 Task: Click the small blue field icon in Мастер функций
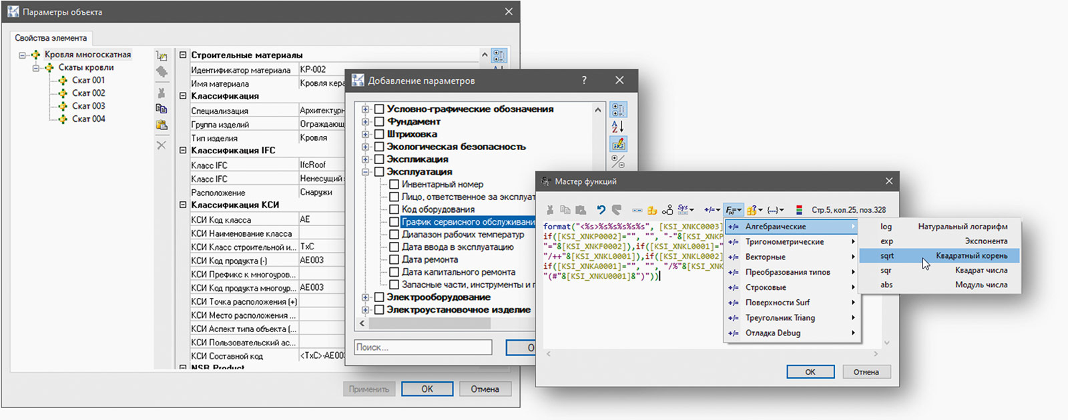click(x=637, y=210)
